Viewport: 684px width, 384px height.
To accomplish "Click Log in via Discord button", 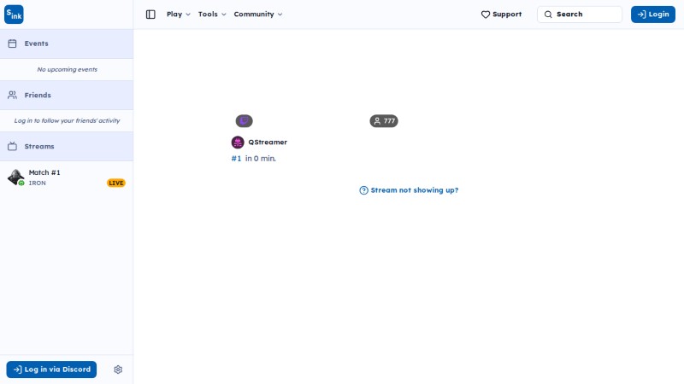I will click(x=51, y=369).
